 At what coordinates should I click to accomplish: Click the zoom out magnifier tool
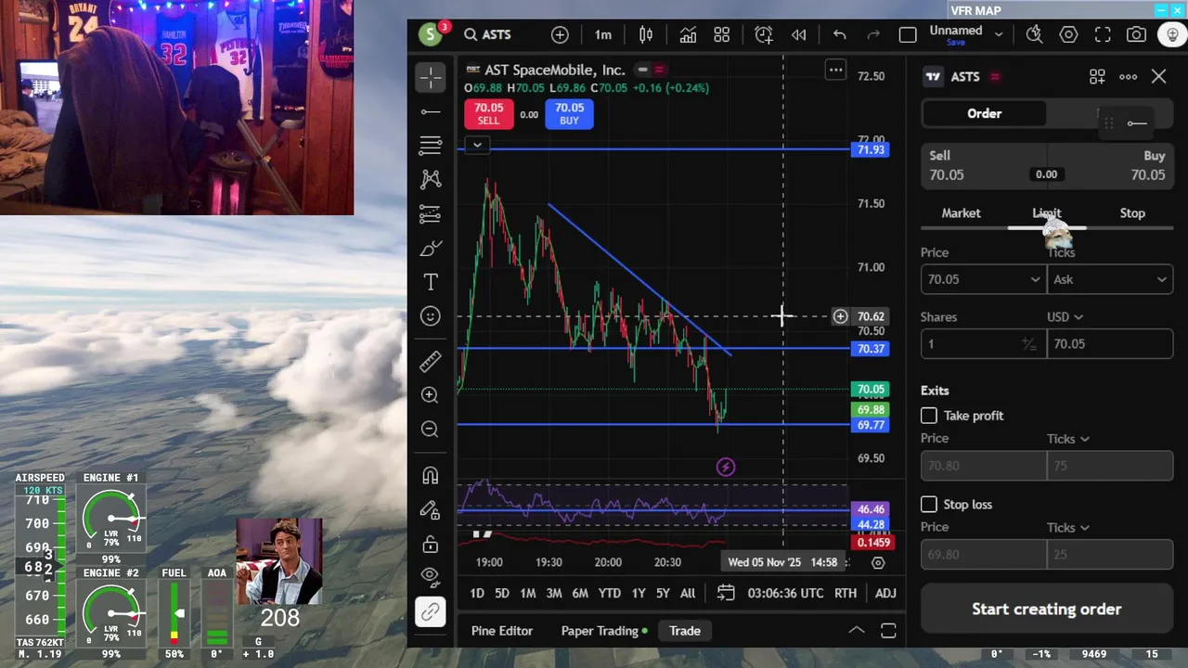coord(430,429)
